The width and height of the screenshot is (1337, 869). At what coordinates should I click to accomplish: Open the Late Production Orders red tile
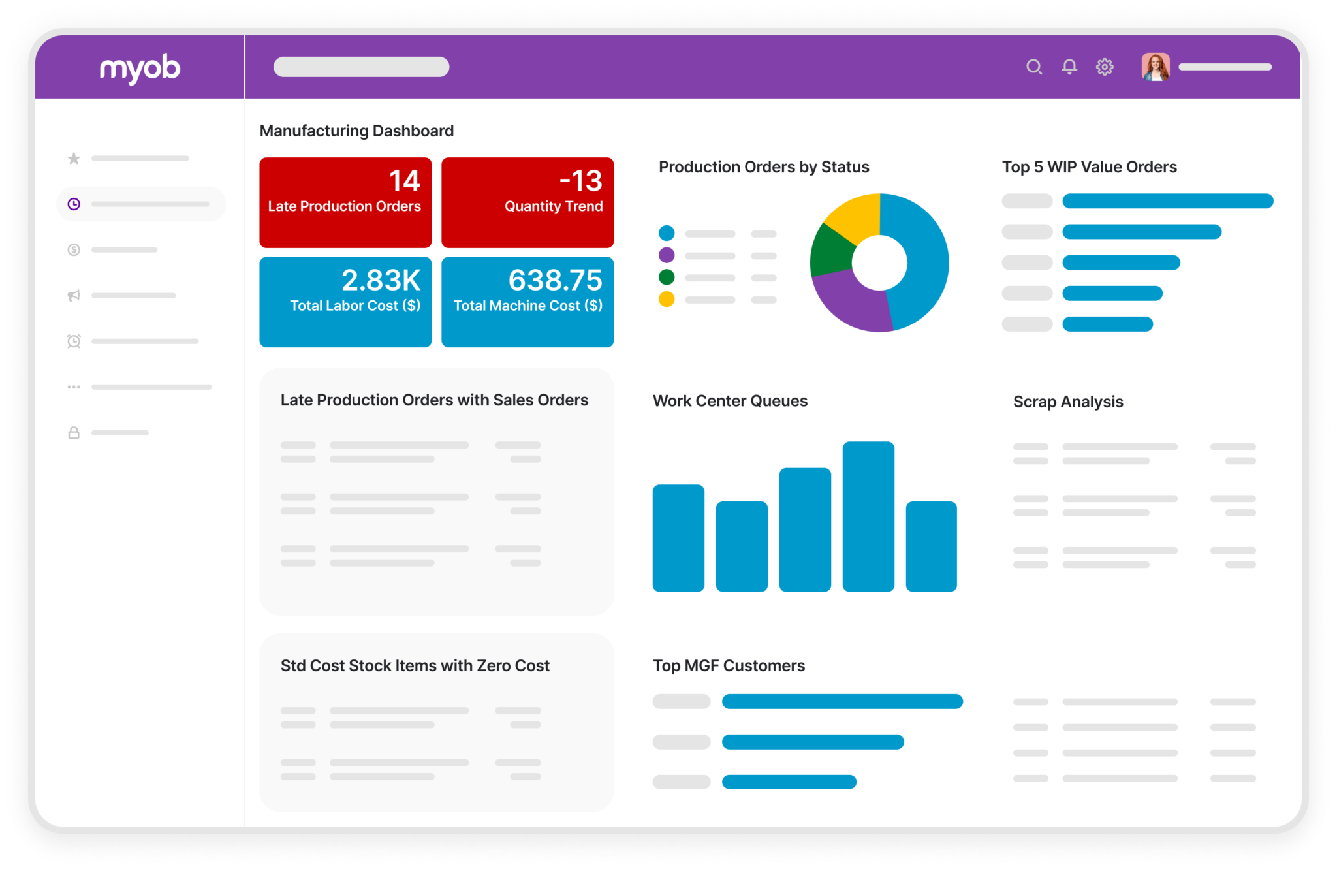point(345,202)
